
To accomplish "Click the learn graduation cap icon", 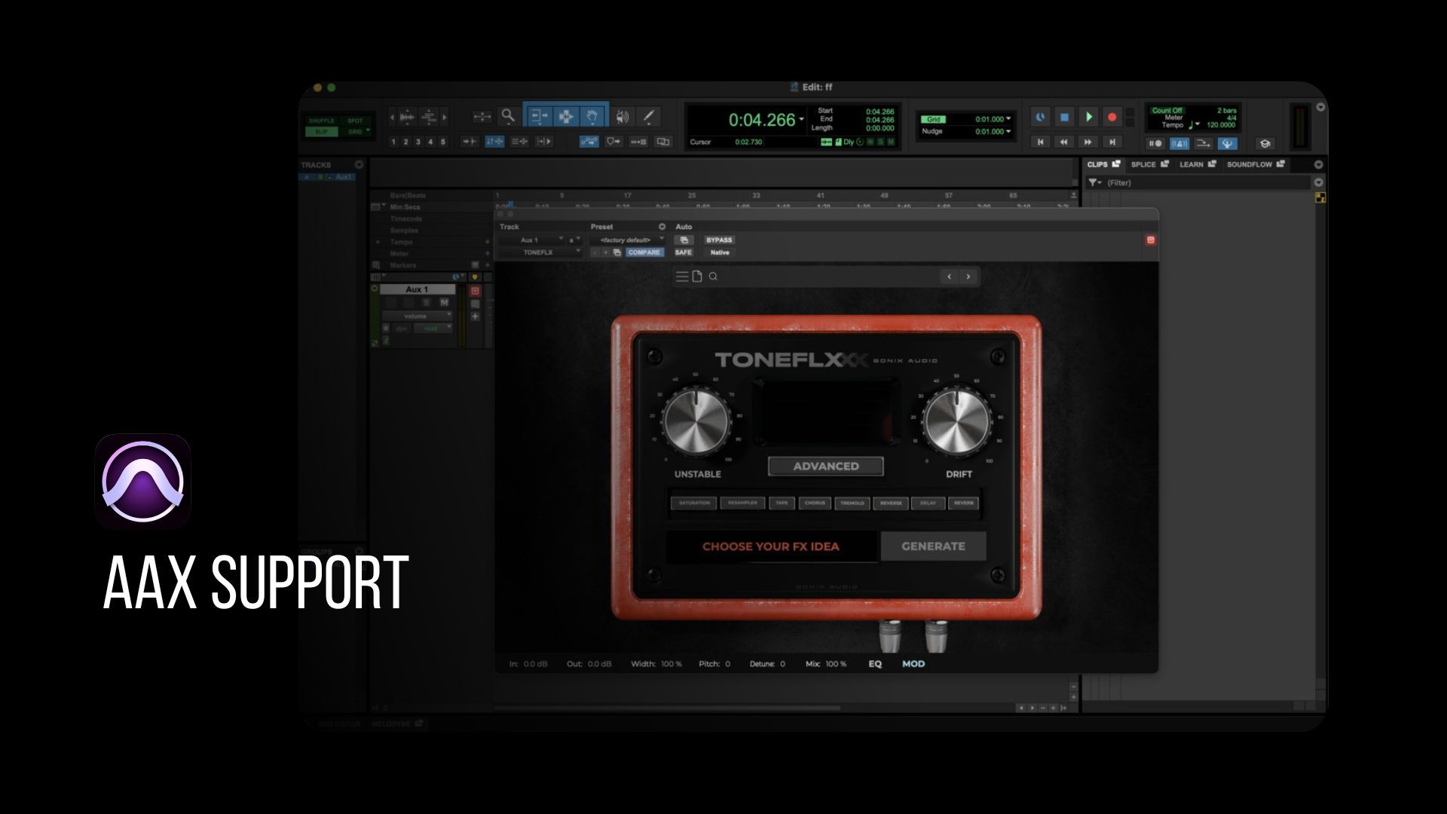I will (1265, 143).
